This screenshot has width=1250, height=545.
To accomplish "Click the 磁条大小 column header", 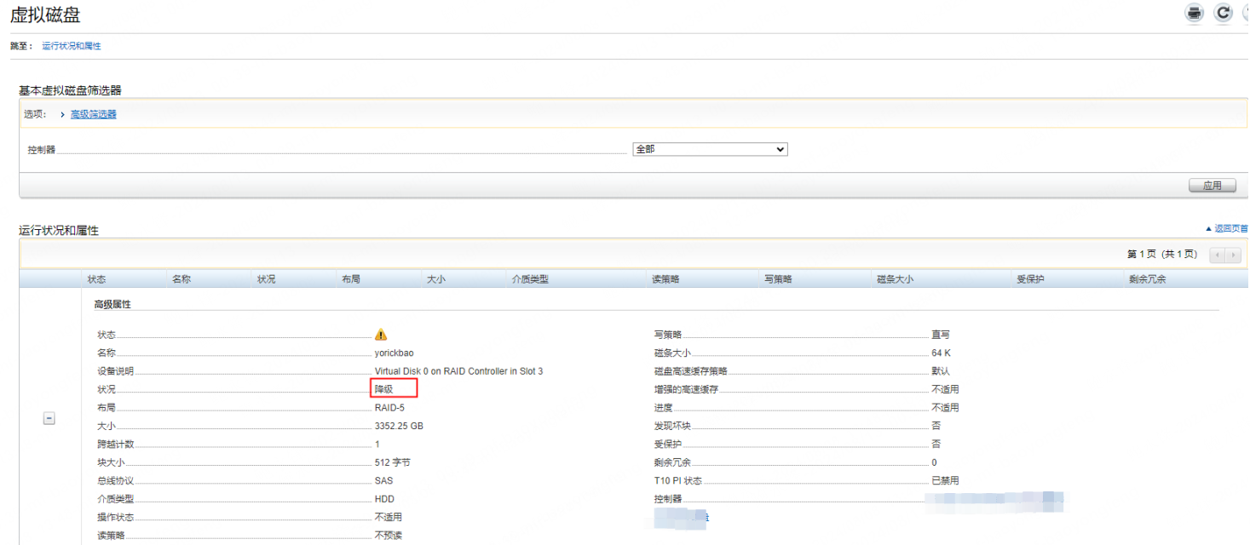I will point(895,279).
